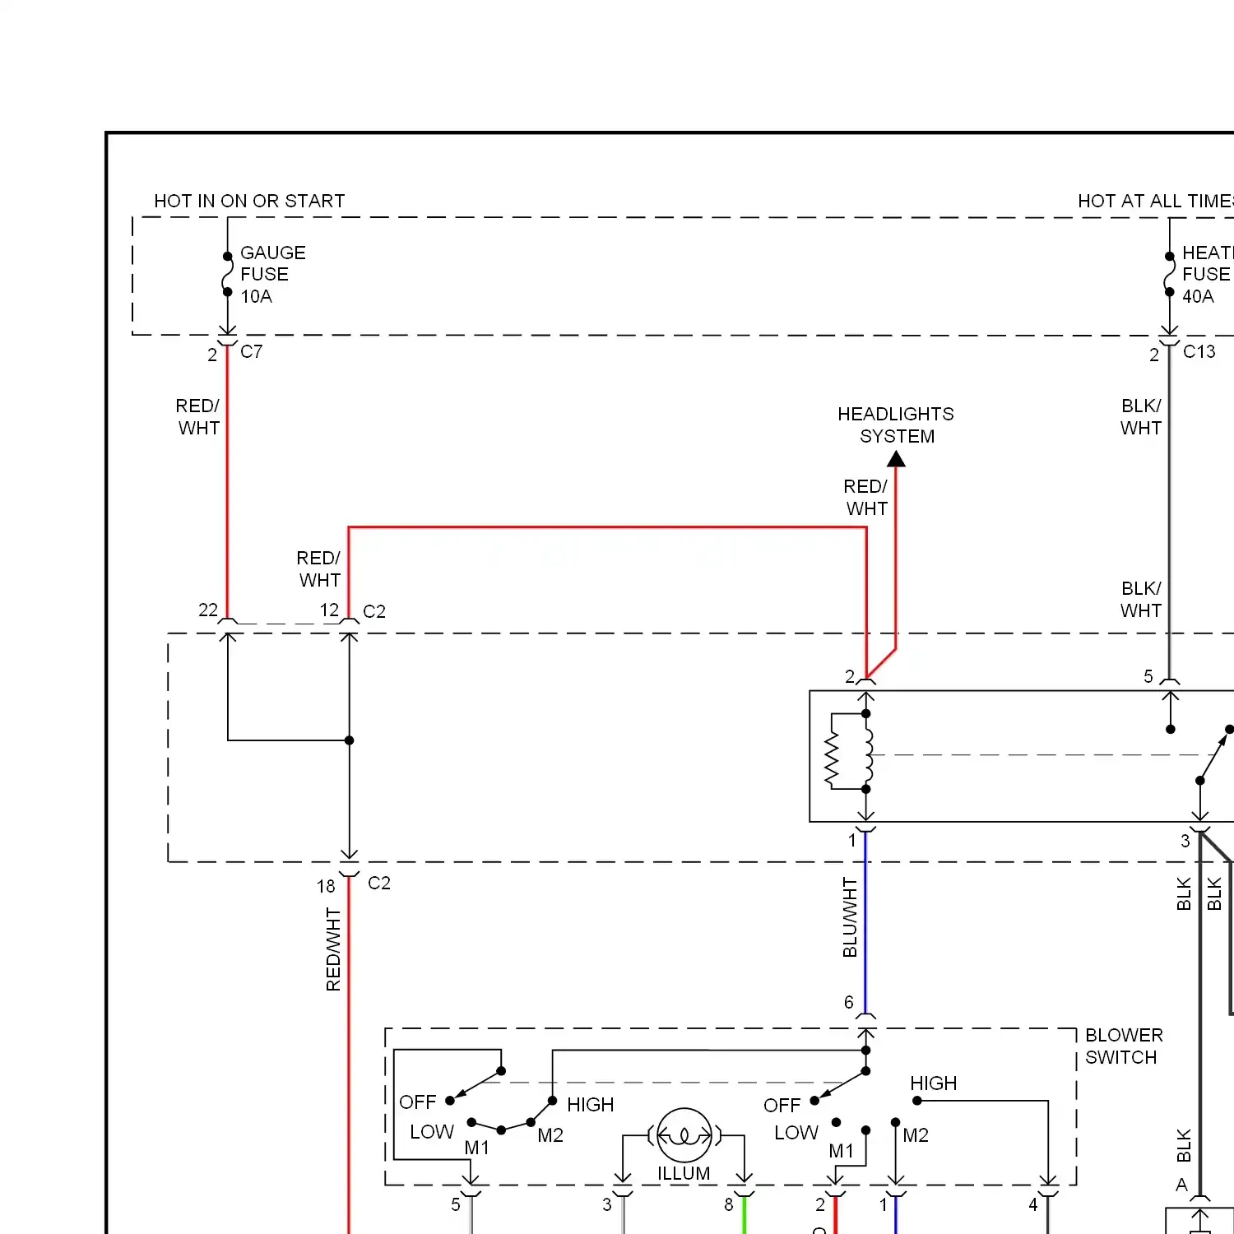Select the green wire at pin 8

point(745,1216)
